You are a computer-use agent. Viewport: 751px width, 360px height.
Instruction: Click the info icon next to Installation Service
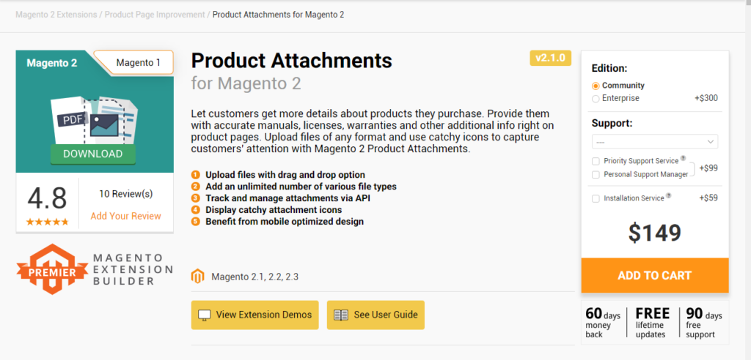(669, 196)
